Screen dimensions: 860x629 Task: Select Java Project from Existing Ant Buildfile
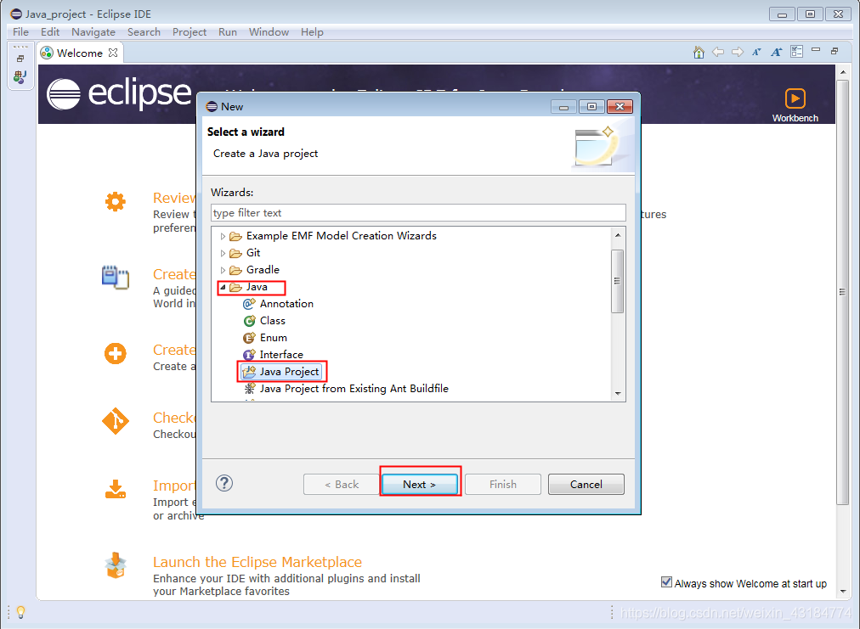346,389
